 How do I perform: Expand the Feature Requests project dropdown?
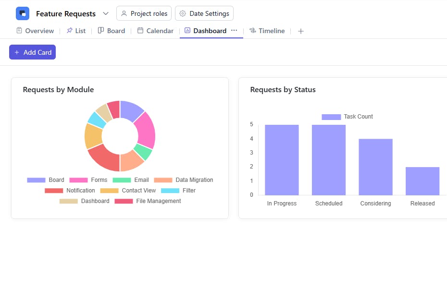105,13
